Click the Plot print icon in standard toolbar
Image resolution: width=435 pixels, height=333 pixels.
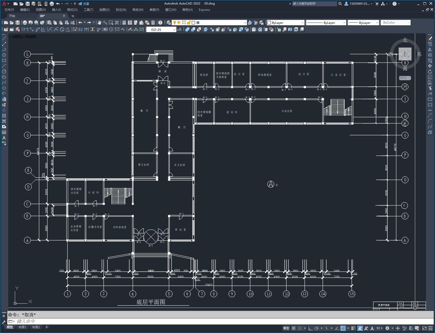point(25,23)
